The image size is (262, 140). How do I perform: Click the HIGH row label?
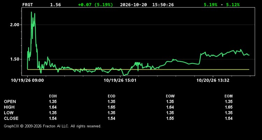coord(9,107)
